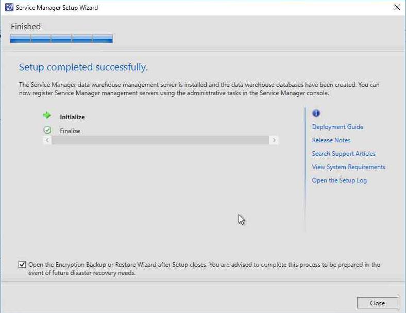
Task: Click the left arrow of horizontal scrollbar
Action: pyautogui.click(x=47, y=140)
